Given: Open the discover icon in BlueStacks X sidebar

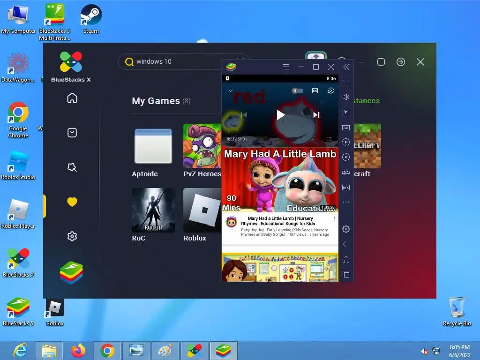Looking at the screenshot, I should click(72, 167).
